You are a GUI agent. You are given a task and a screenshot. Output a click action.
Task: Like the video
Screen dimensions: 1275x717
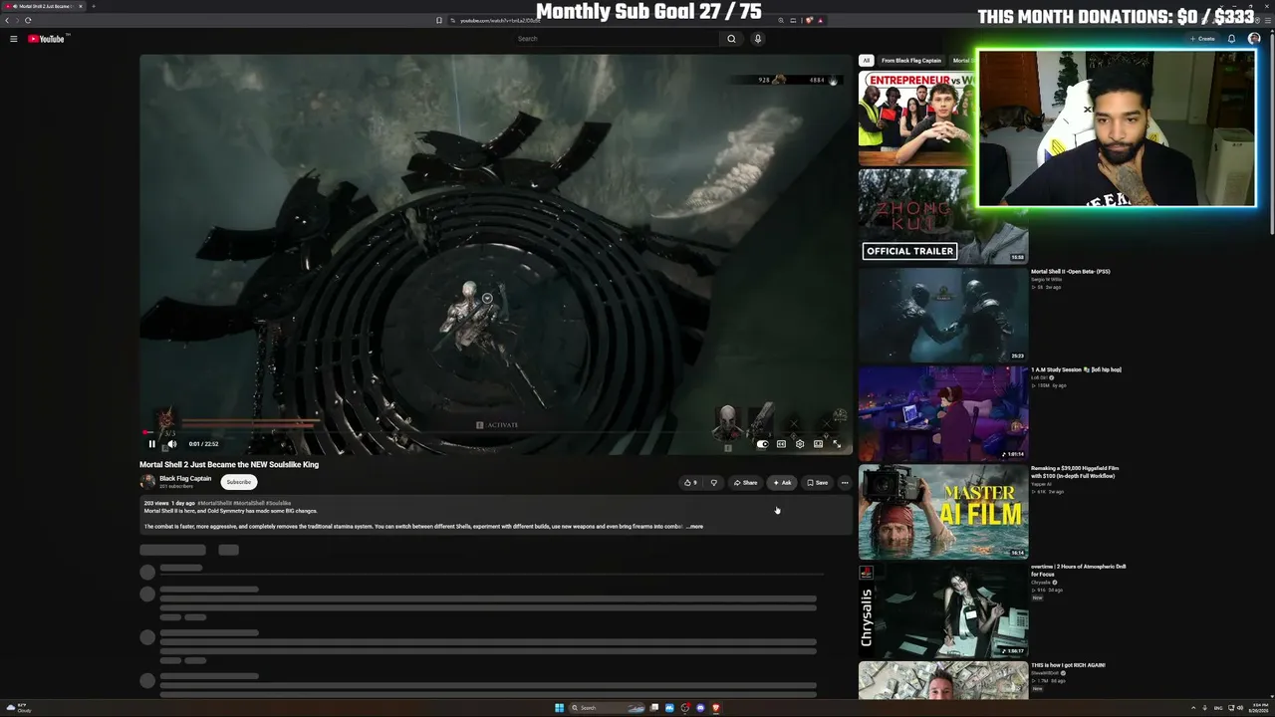click(x=689, y=483)
